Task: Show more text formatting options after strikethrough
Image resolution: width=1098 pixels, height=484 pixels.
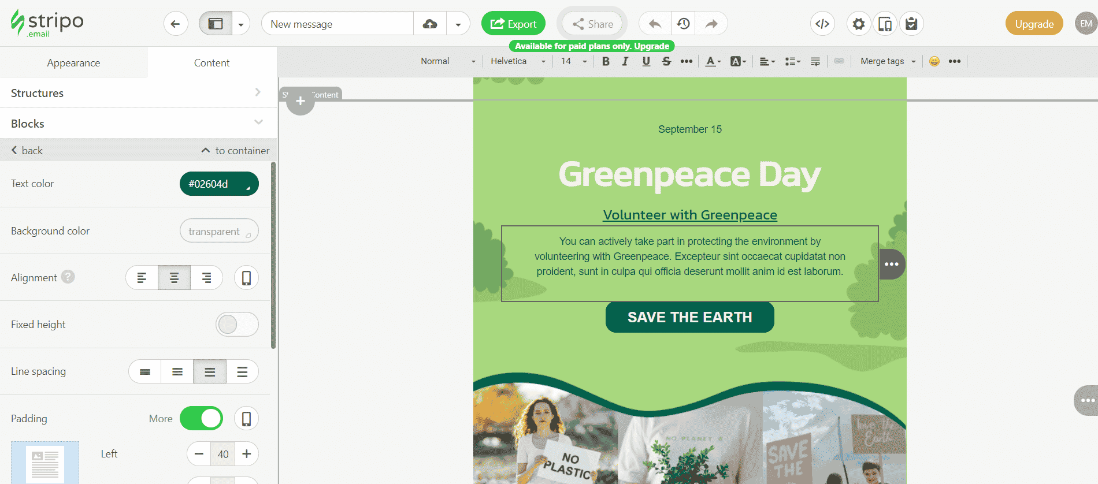Action: pyautogui.click(x=687, y=61)
